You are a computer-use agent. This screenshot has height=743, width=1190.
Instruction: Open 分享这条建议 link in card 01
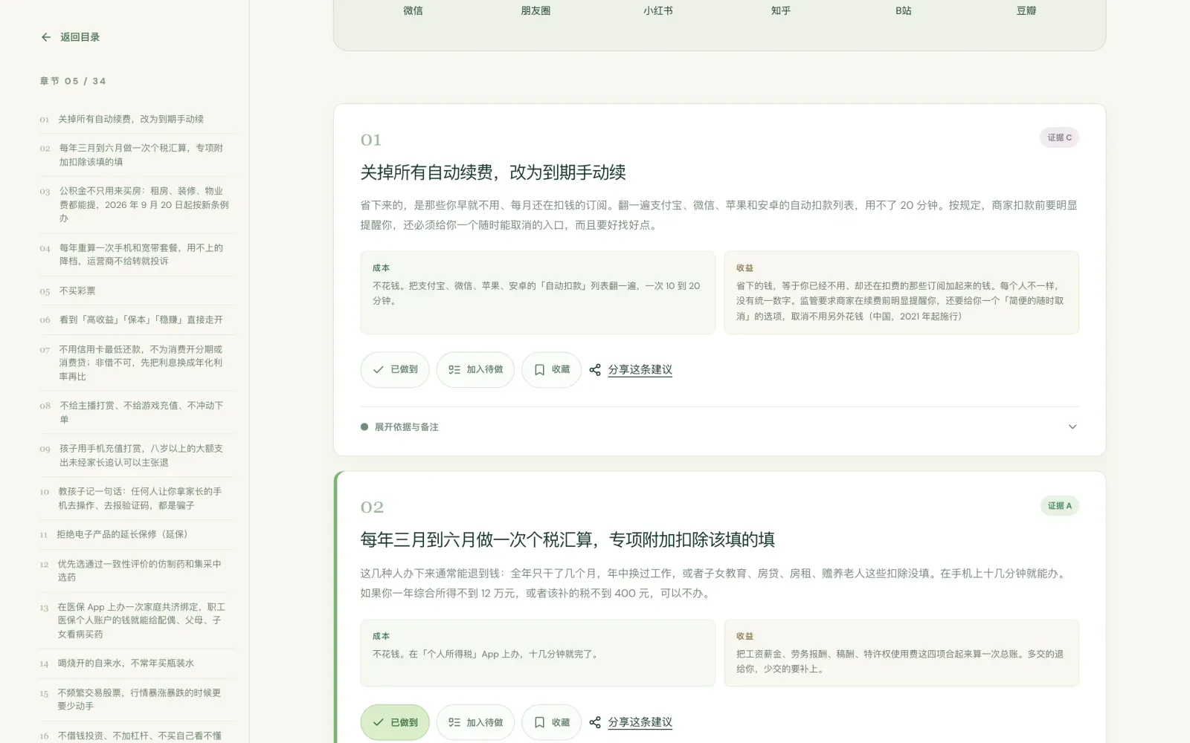pos(640,370)
